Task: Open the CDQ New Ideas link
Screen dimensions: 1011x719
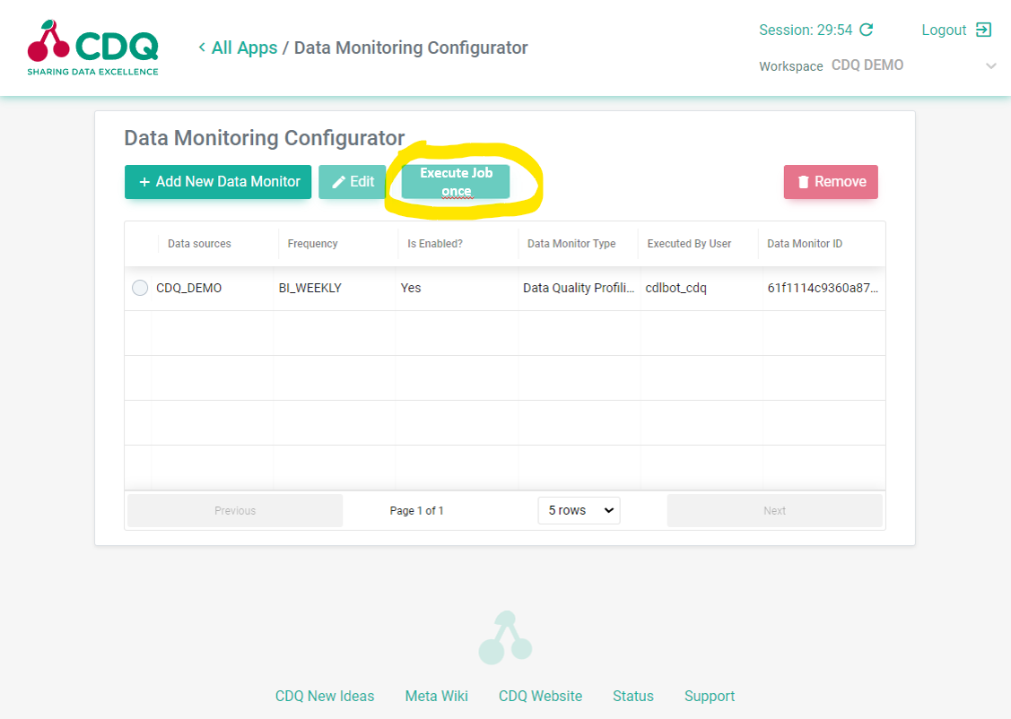Action: point(325,696)
